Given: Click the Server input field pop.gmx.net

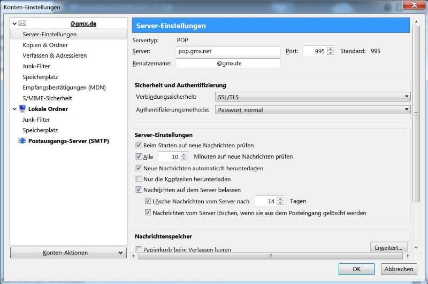Looking at the screenshot, I should coord(228,51).
